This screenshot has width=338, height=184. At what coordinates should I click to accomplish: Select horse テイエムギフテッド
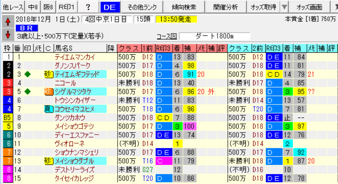click(77, 74)
